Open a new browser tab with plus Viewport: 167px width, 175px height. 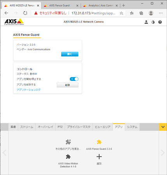pyautogui.click(x=123, y=5)
